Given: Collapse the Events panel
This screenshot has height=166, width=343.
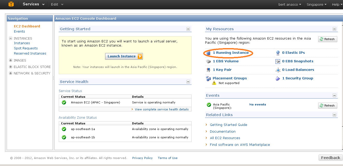Looking at the screenshot, I should pyautogui.click(x=334, y=95).
